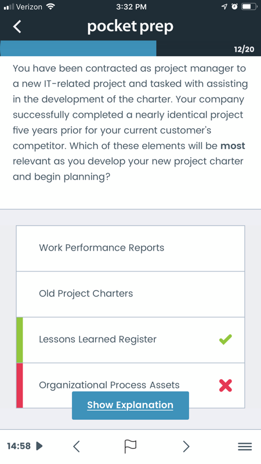Flag this question for review
Screen dimensions: 261x464
(130, 446)
